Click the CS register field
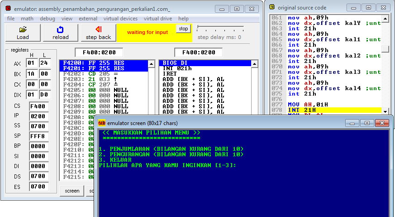The image size is (395, 217). (x=39, y=106)
